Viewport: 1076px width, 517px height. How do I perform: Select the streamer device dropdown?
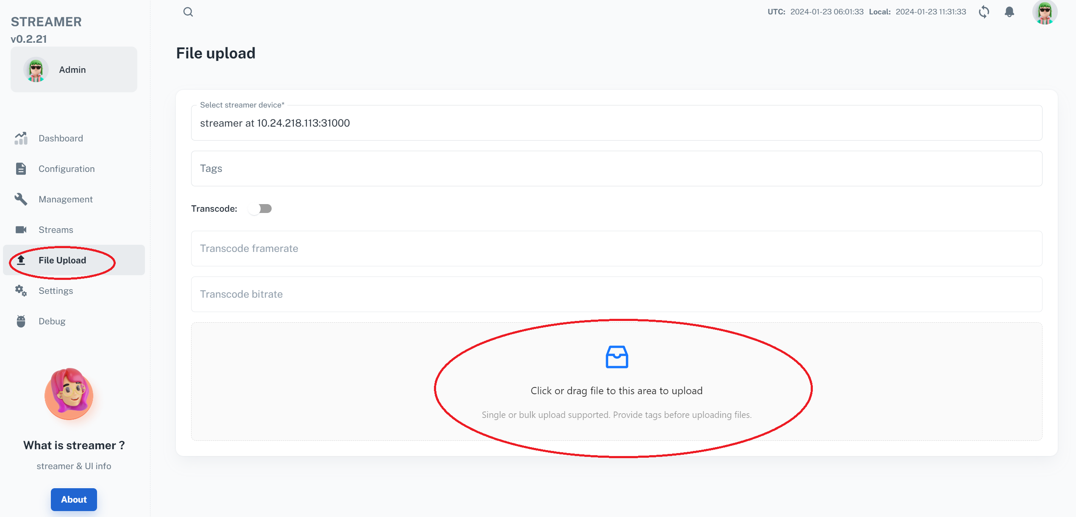click(616, 123)
